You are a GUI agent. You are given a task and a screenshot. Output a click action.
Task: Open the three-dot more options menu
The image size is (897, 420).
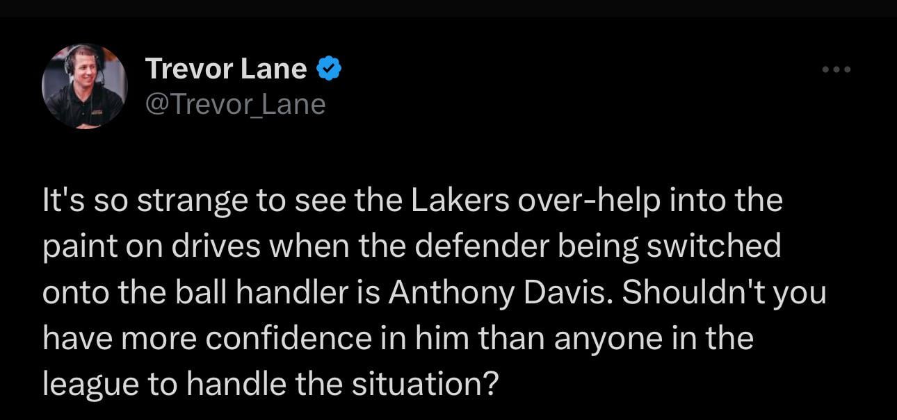(x=836, y=69)
